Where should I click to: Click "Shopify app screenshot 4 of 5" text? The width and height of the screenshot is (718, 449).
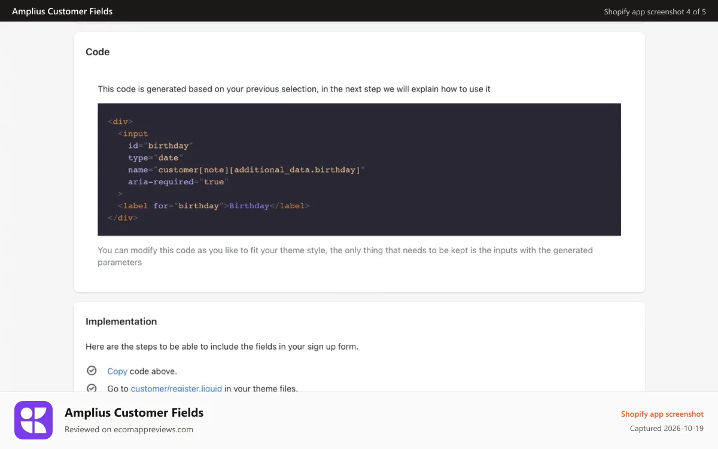tap(655, 11)
